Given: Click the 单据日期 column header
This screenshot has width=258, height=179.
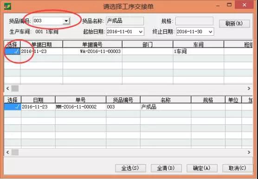Looking at the screenshot, I should 41,45.
